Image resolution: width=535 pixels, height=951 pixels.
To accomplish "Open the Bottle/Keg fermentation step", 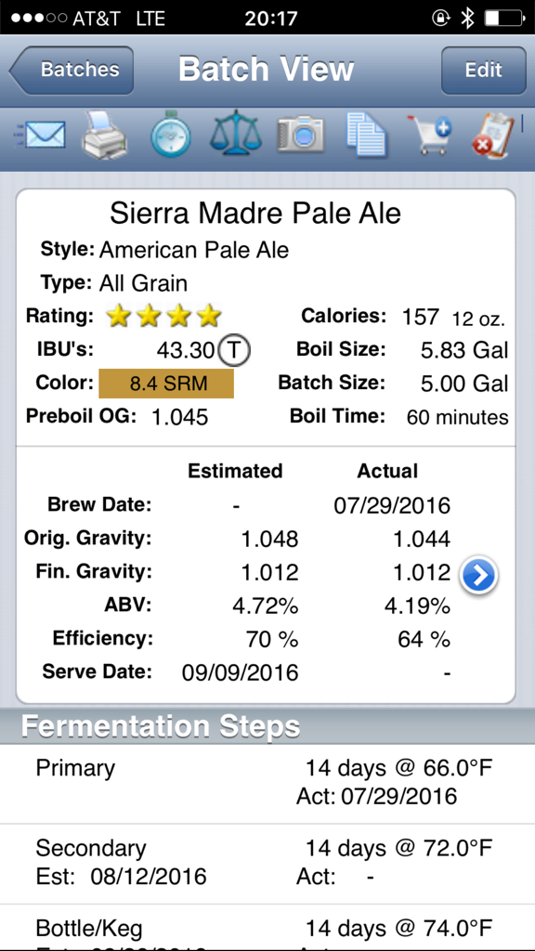I will (x=267, y=928).
